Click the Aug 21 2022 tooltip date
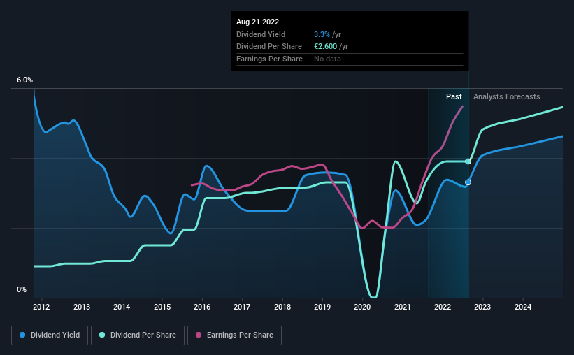This screenshot has height=355, width=574. [258, 22]
